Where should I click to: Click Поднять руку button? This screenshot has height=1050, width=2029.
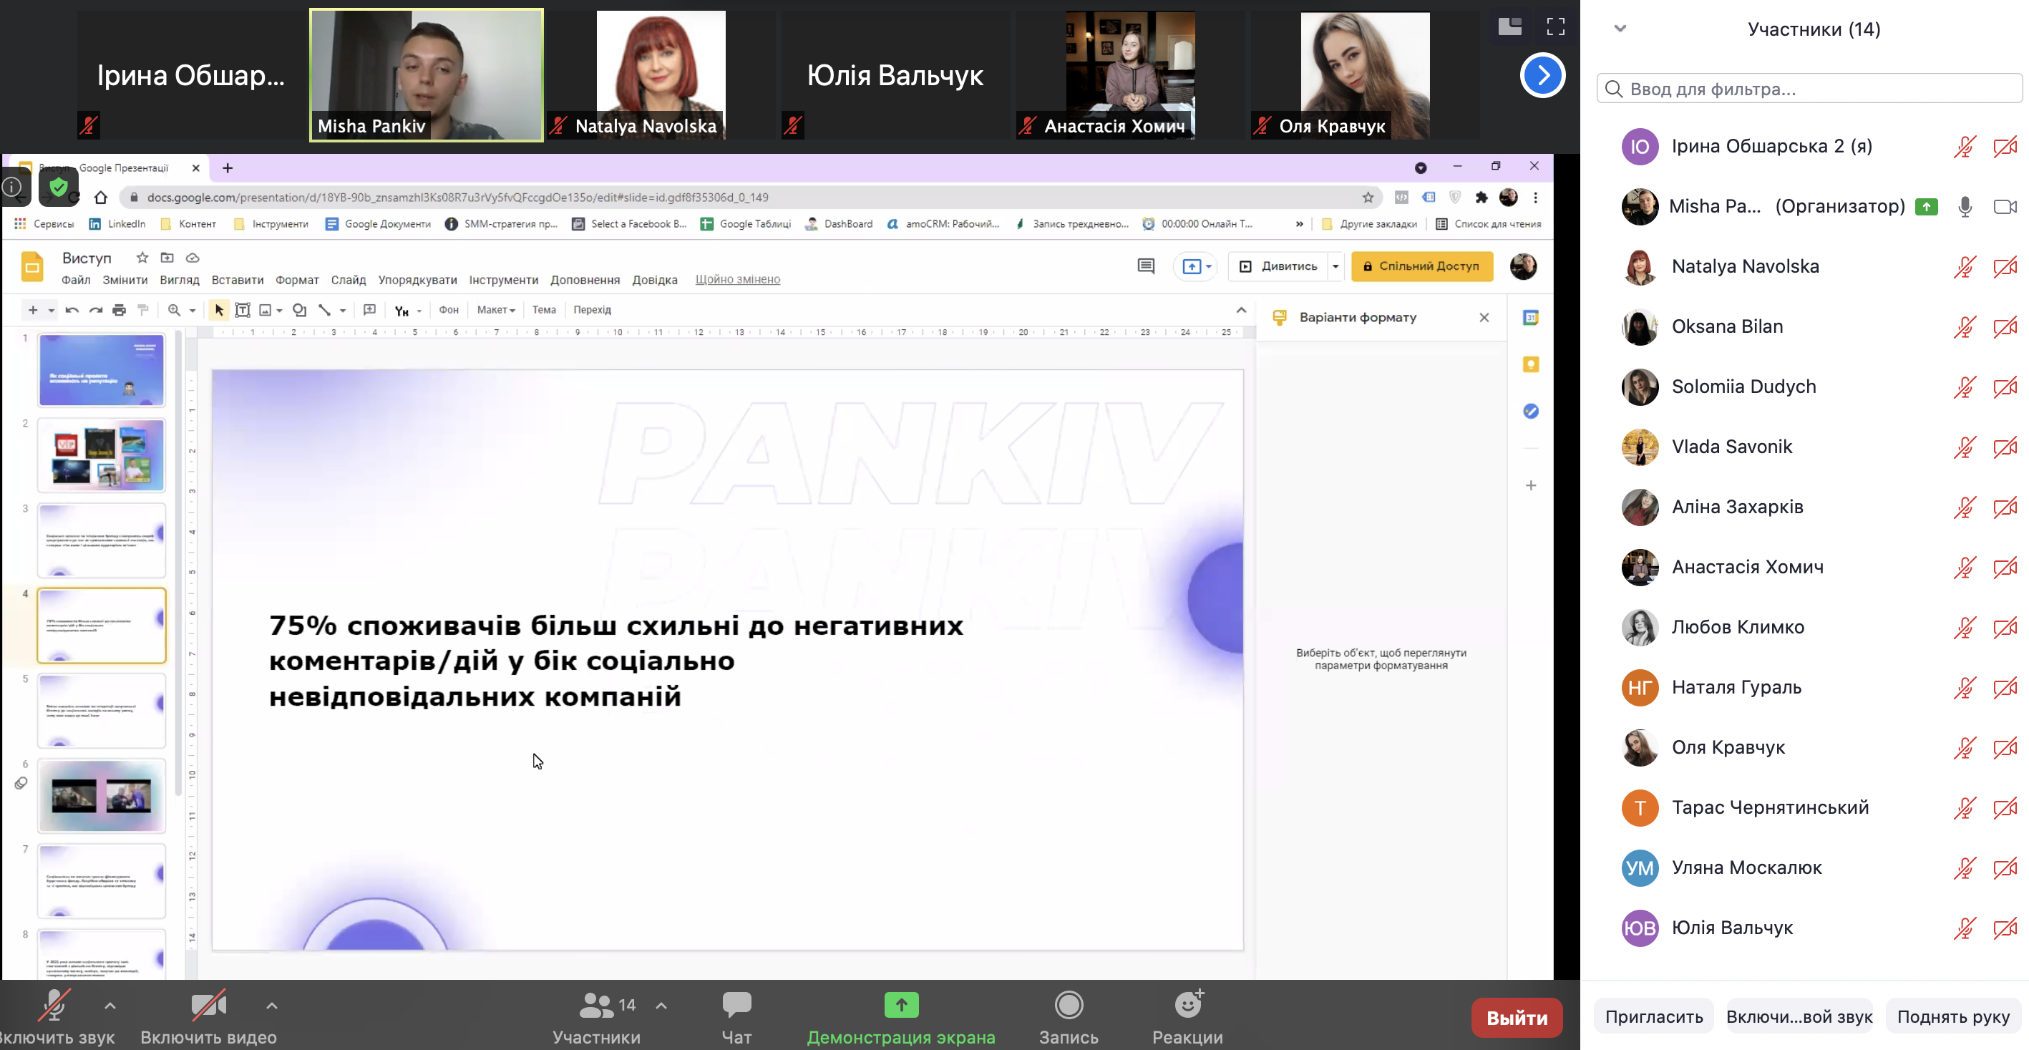1952,1018
